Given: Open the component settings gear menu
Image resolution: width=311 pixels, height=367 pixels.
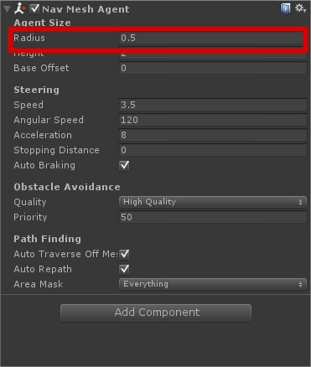Looking at the screenshot, I should click(300, 8).
